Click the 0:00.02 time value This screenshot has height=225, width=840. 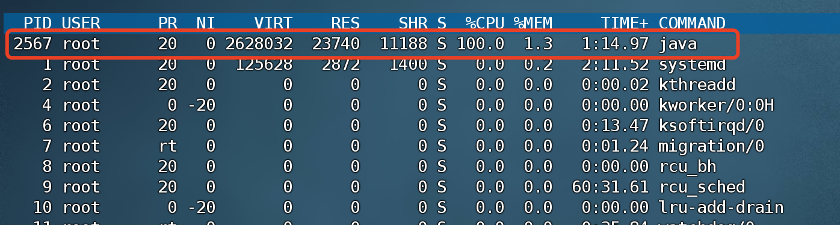[x=615, y=85]
